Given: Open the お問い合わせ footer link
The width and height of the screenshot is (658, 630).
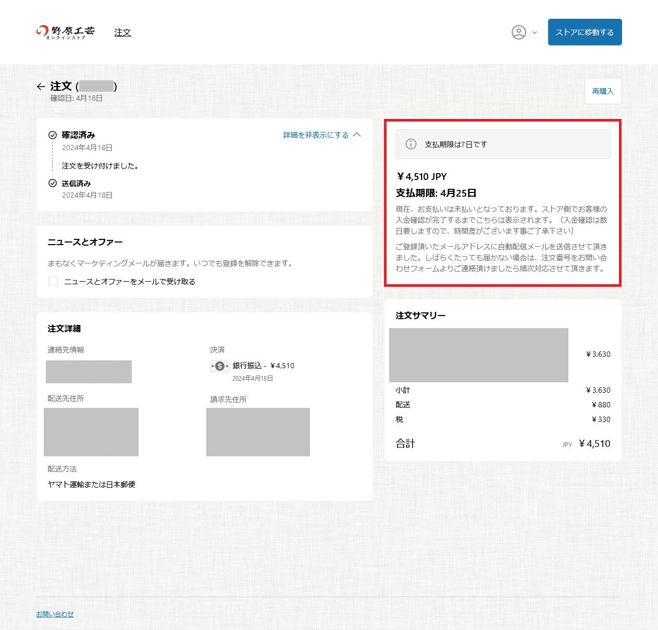Looking at the screenshot, I should 55,614.
